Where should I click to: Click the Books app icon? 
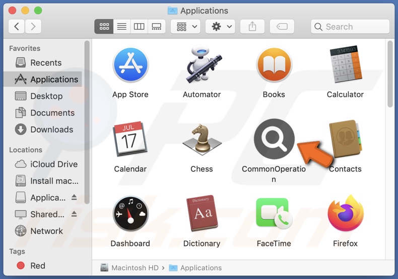tap(274, 64)
